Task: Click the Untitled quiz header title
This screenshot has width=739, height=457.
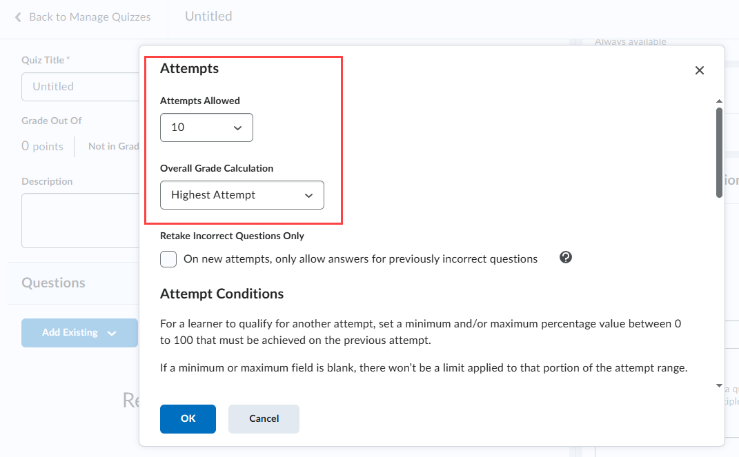Action: click(x=208, y=17)
